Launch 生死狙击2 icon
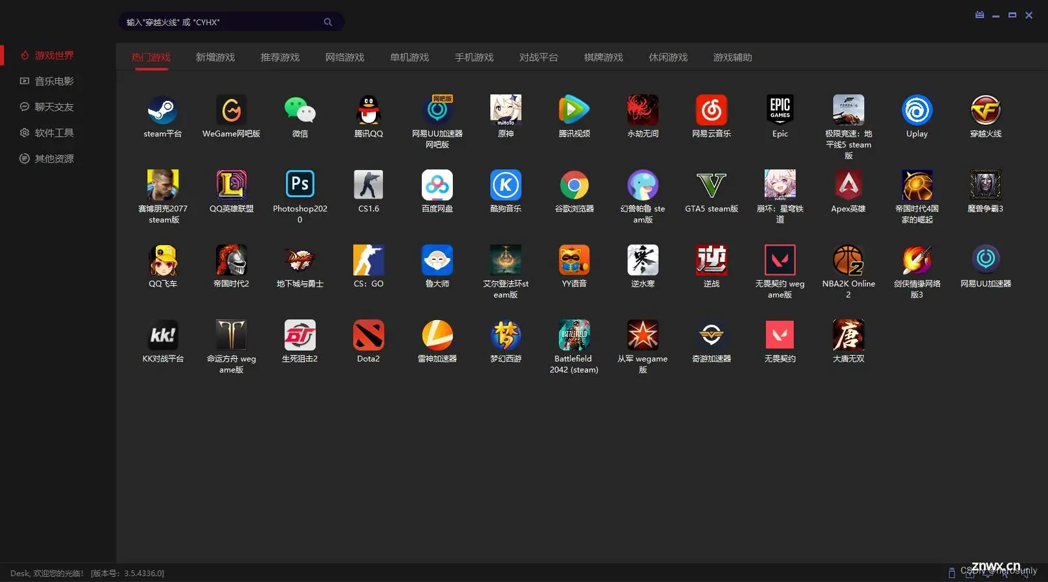Viewport: 1048px width, 582px height. point(300,336)
